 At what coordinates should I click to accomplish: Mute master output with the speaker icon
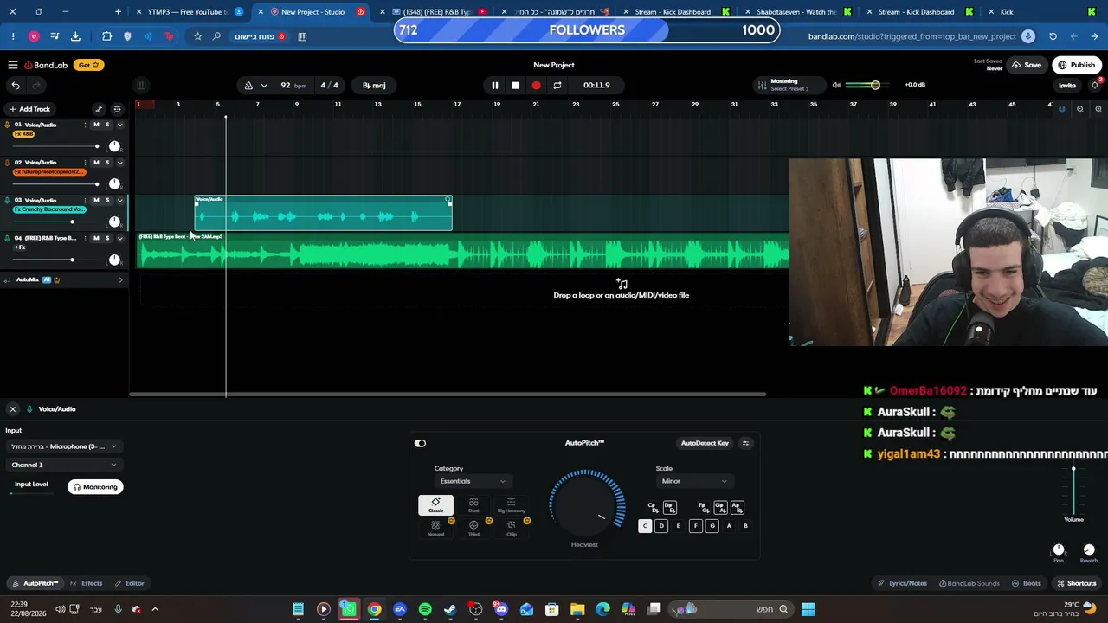(836, 85)
